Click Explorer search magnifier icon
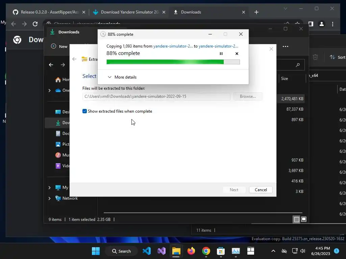This screenshot has height=259, width=346. 298,65
